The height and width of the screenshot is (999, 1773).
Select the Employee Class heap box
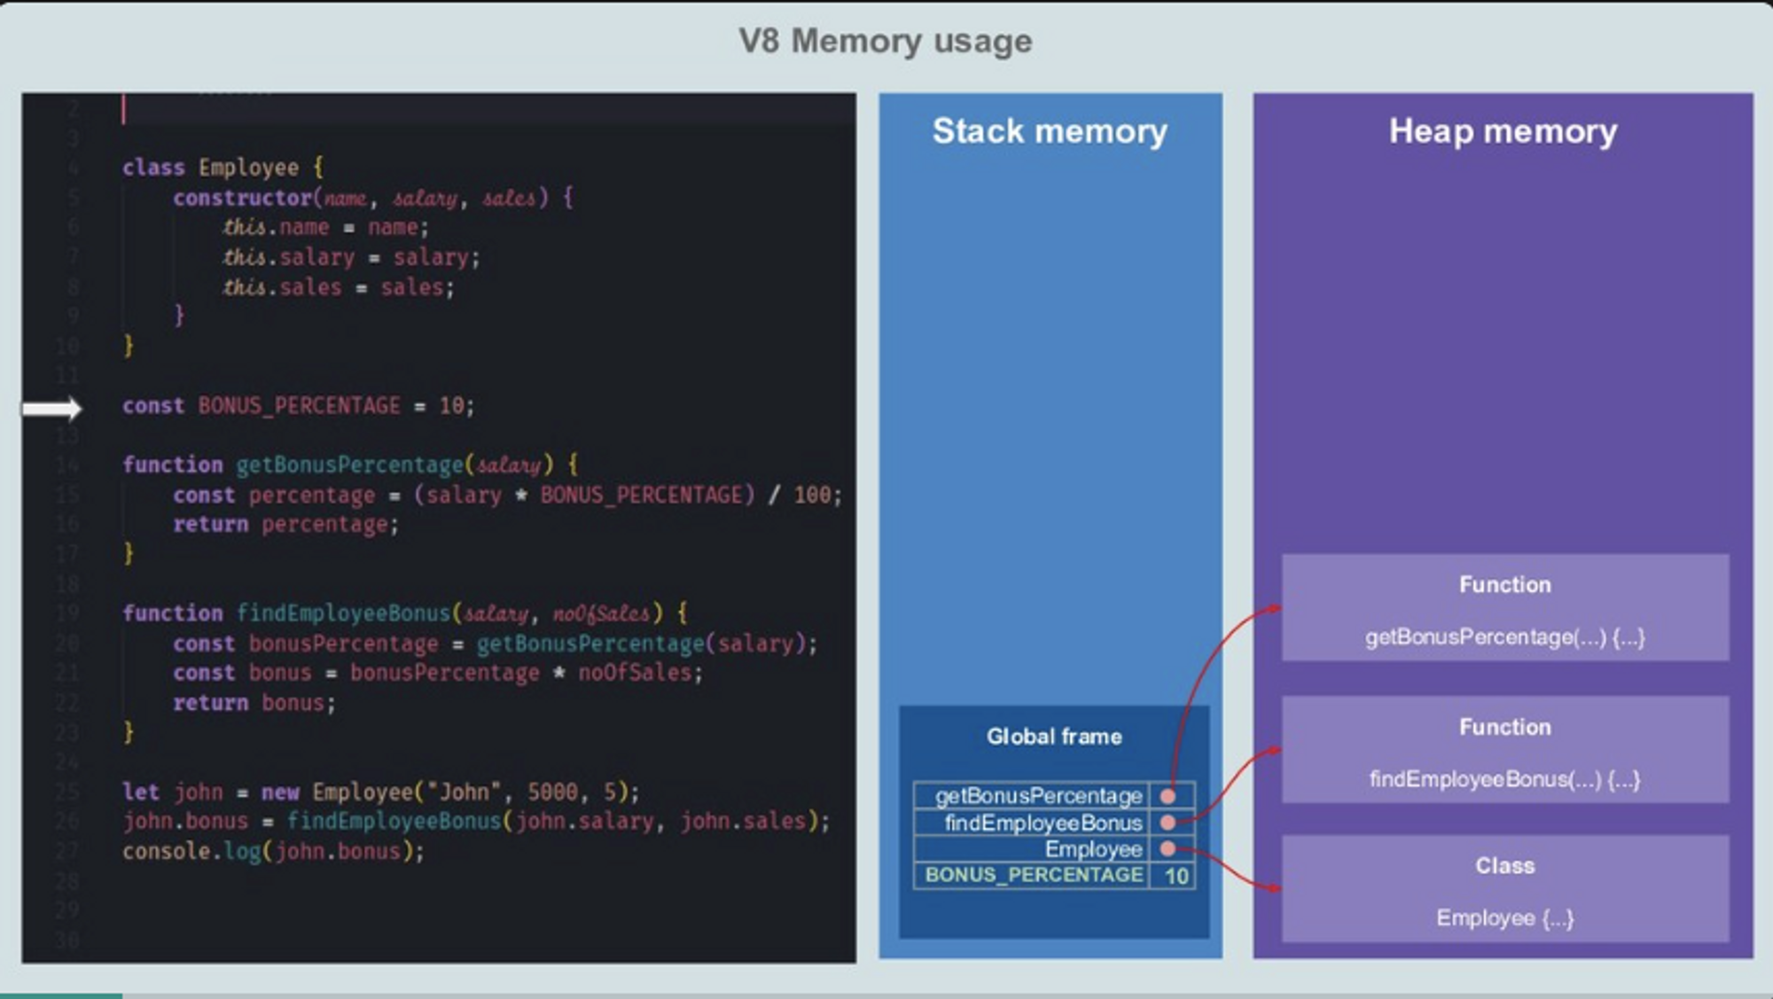click(1504, 889)
